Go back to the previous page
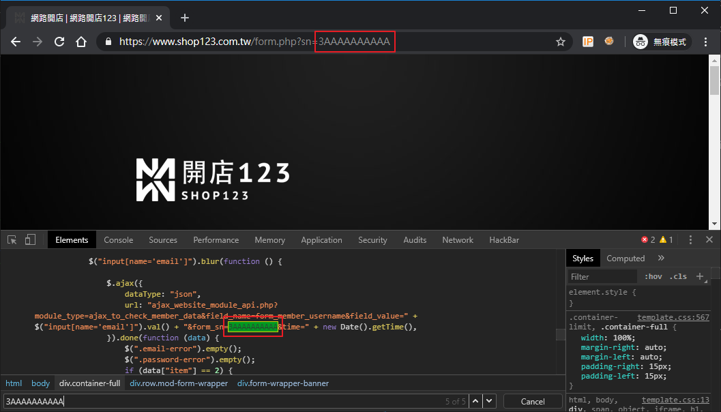Viewport: 721px width, 412px height. click(16, 42)
